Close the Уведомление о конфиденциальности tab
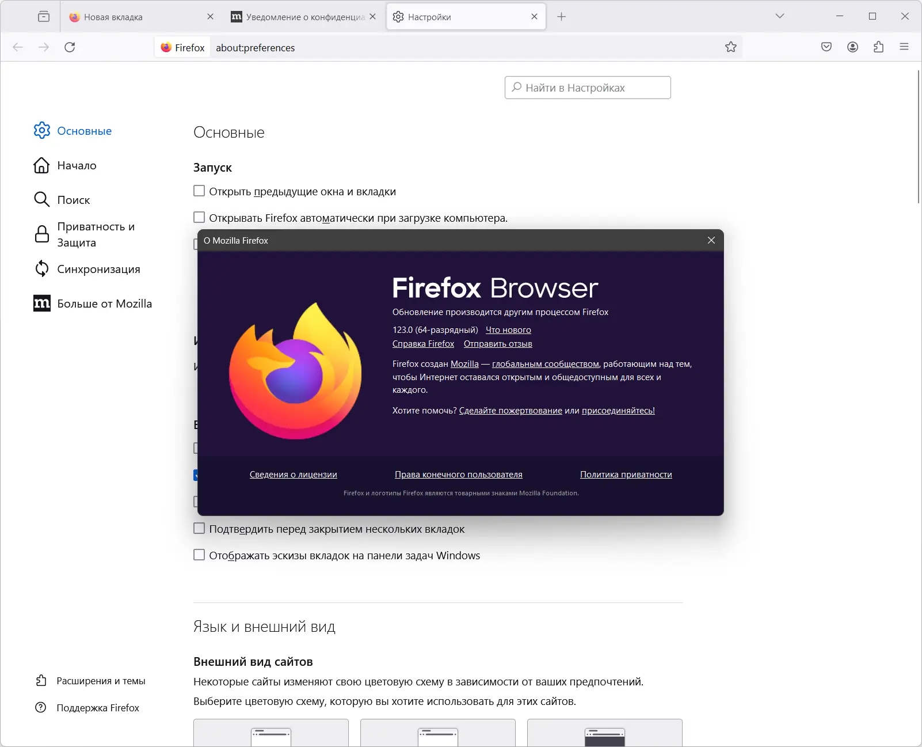The height and width of the screenshot is (747, 922). click(373, 17)
